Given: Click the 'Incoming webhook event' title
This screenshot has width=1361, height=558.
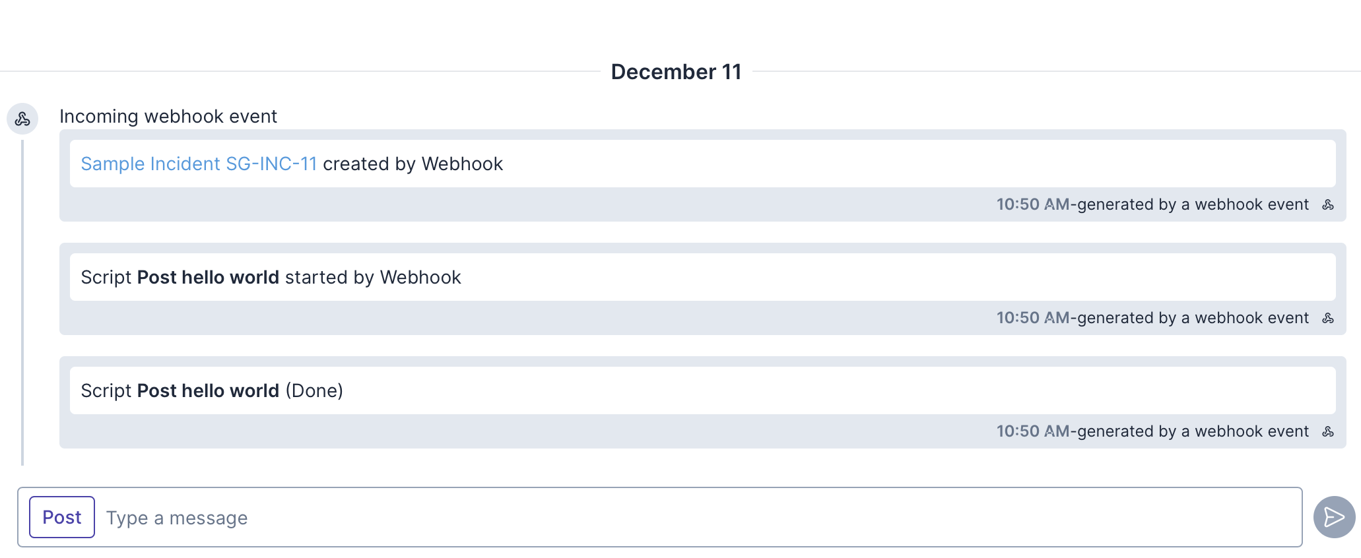Looking at the screenshot, I should (168, 117).
